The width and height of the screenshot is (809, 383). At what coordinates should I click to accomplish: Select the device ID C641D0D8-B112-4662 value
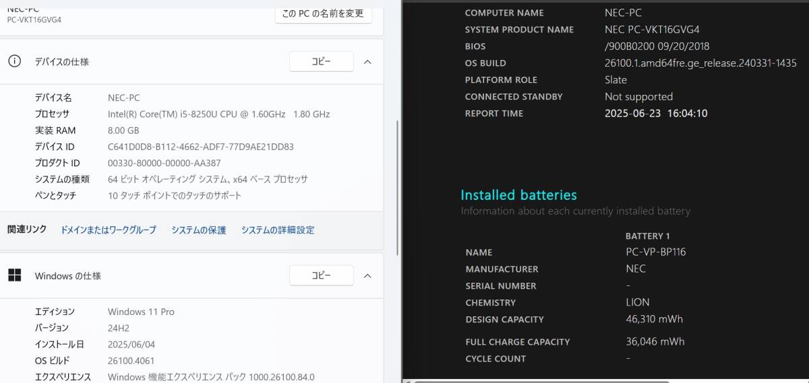coord(201,147)
